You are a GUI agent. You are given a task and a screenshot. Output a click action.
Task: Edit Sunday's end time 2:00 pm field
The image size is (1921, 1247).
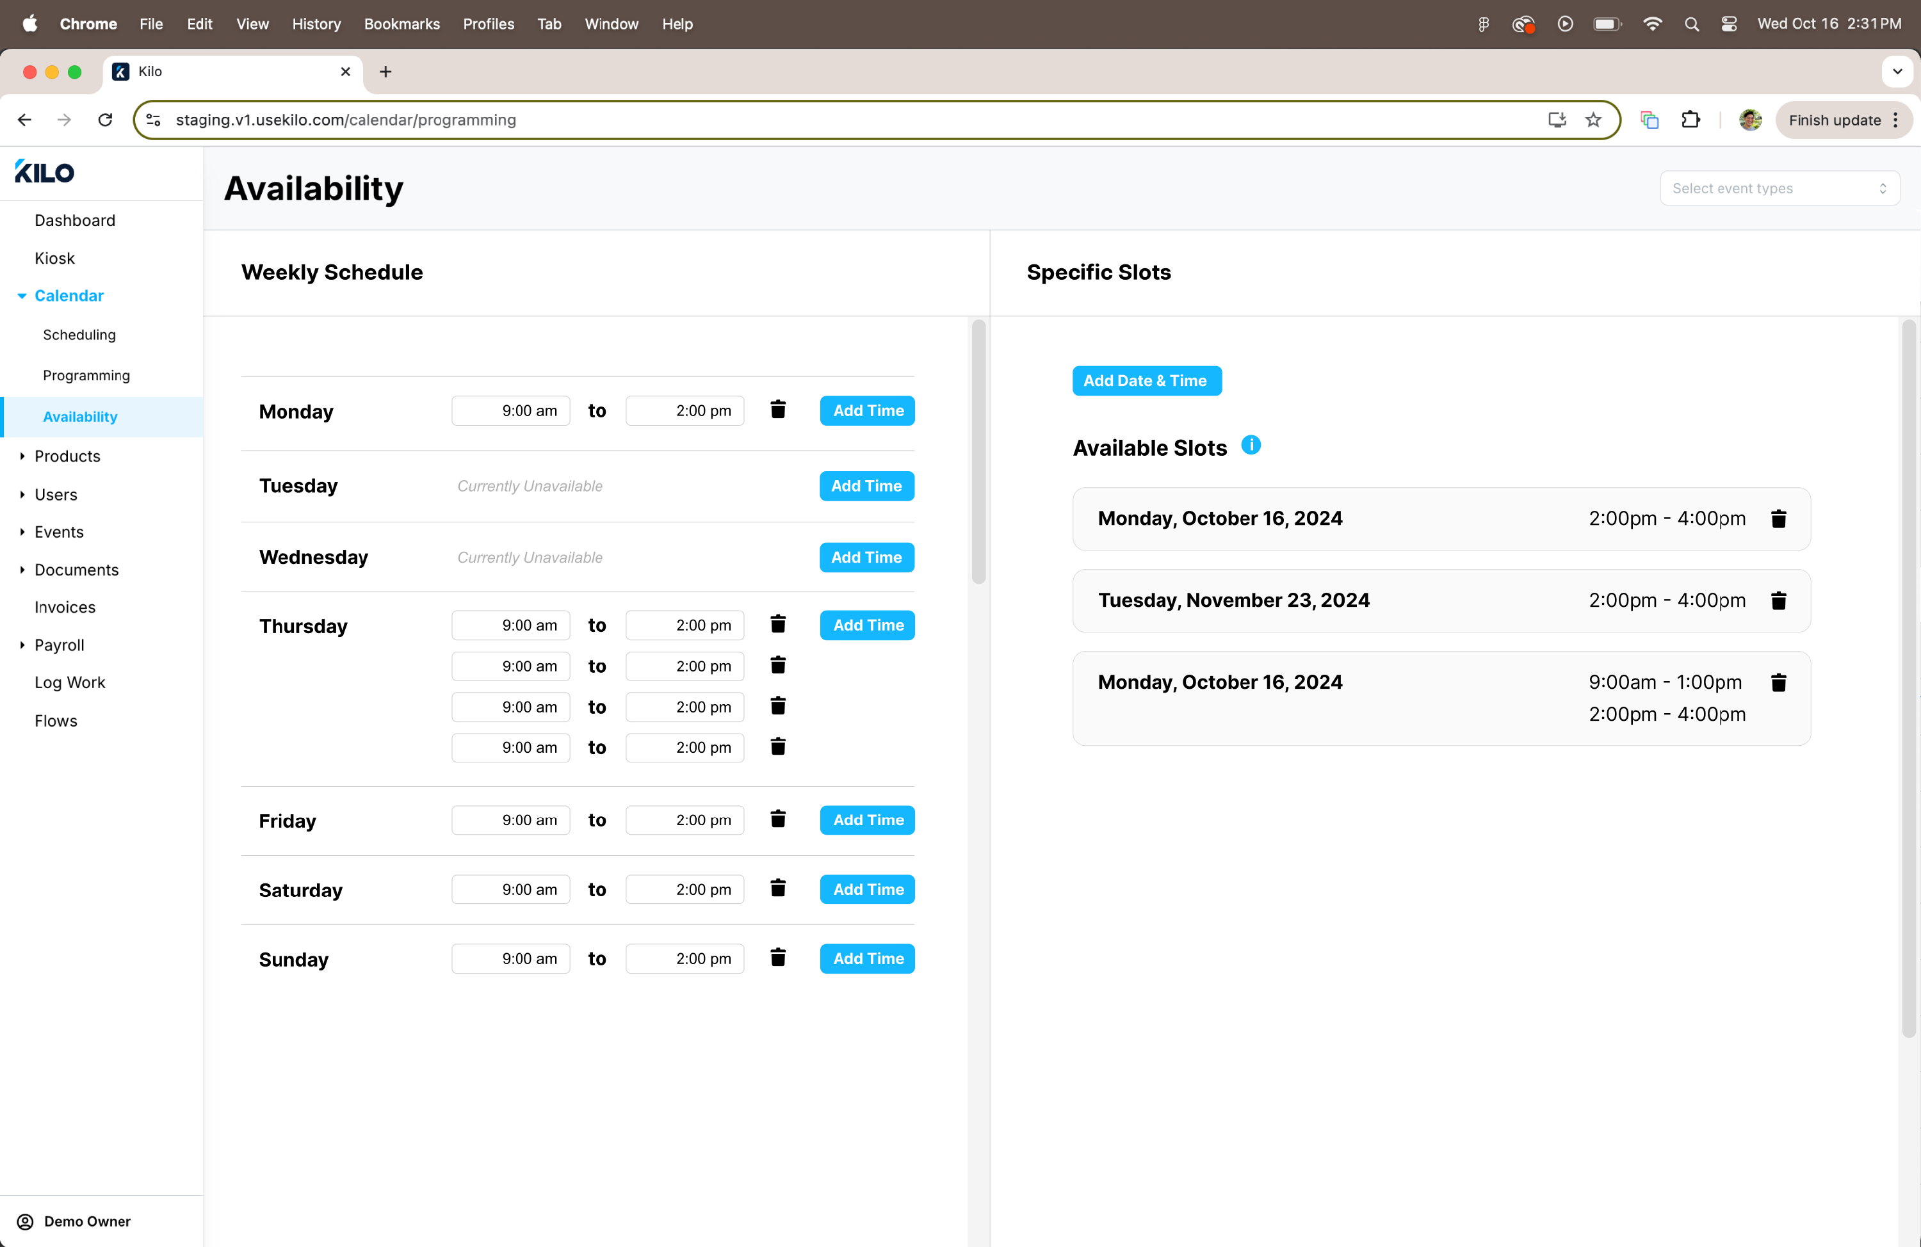click(685, 958)
